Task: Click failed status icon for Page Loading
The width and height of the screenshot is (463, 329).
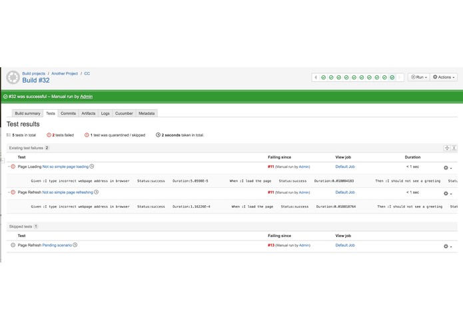Action: 13,166
